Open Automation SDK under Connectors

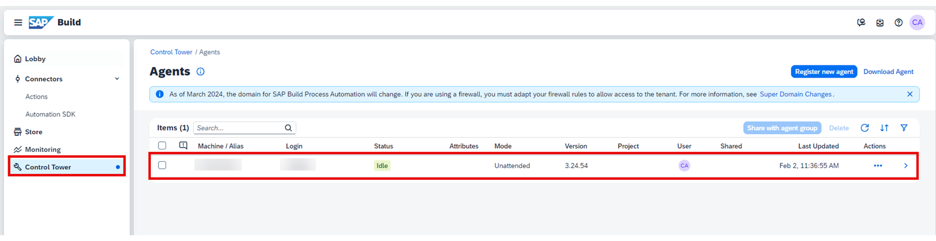tap(50, 114)
